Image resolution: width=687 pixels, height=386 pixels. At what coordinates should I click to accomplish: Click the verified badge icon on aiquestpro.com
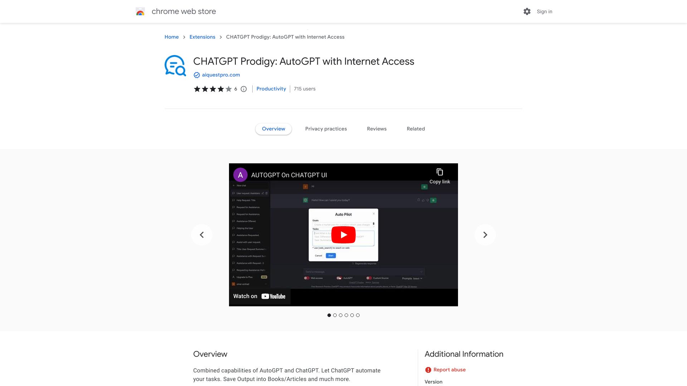196,74
